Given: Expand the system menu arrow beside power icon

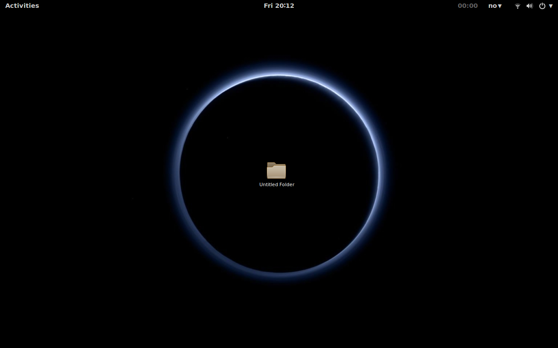Looking at the screenshot, I should [x=551, y=6].
